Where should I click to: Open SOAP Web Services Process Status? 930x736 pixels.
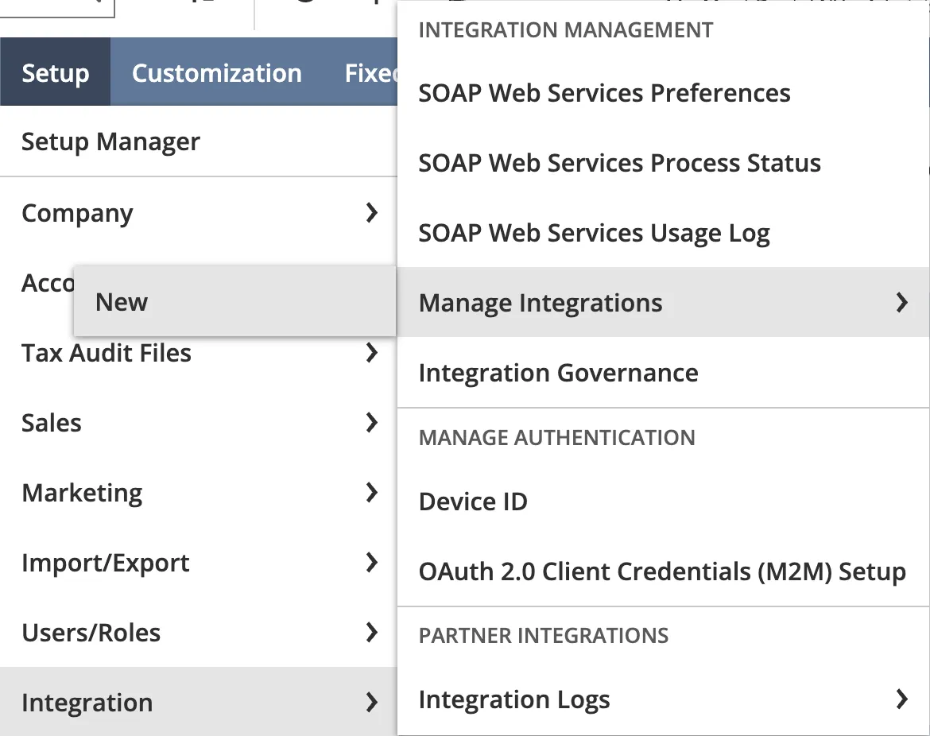pos(663,163)
